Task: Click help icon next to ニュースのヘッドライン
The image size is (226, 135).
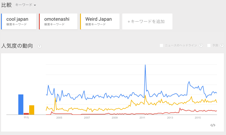Action: (x=201, y=46)
